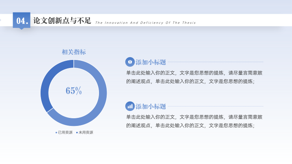Click the 未用资源 legend label

click(86, 132)
